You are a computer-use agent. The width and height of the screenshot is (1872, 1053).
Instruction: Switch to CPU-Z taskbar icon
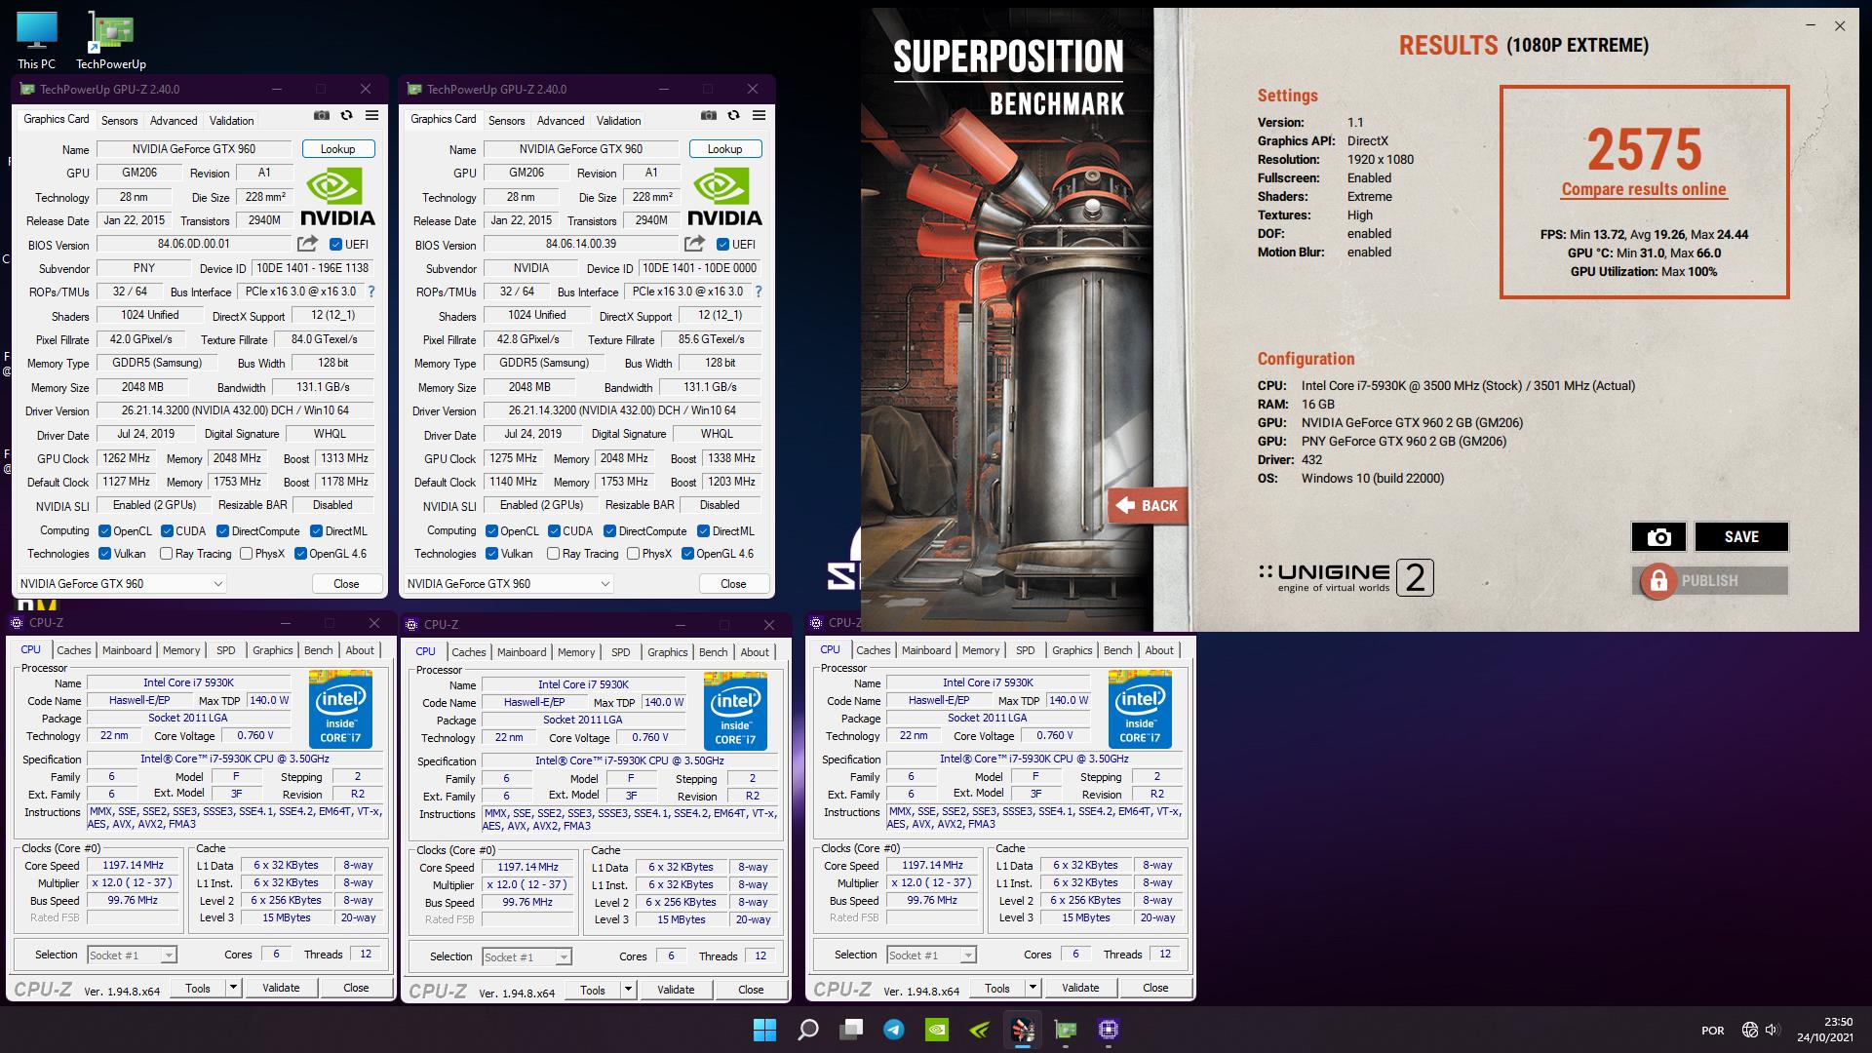[x=1109, y=1030]
